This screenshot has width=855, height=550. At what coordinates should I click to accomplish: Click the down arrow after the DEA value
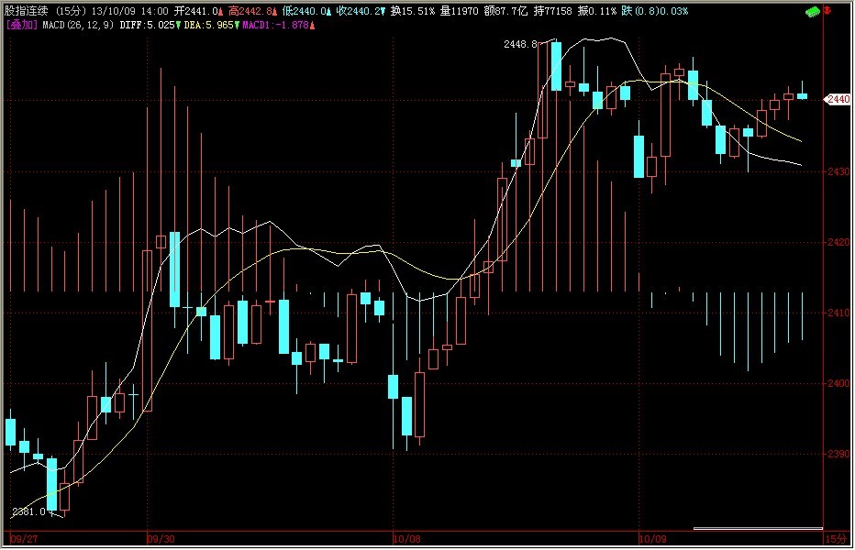click(x=237, y=25)
